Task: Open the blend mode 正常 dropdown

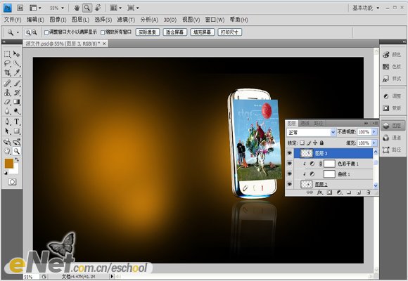Action: [x=311, y=132]
